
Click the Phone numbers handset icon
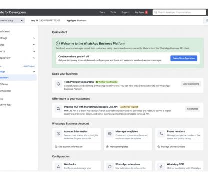161,134
